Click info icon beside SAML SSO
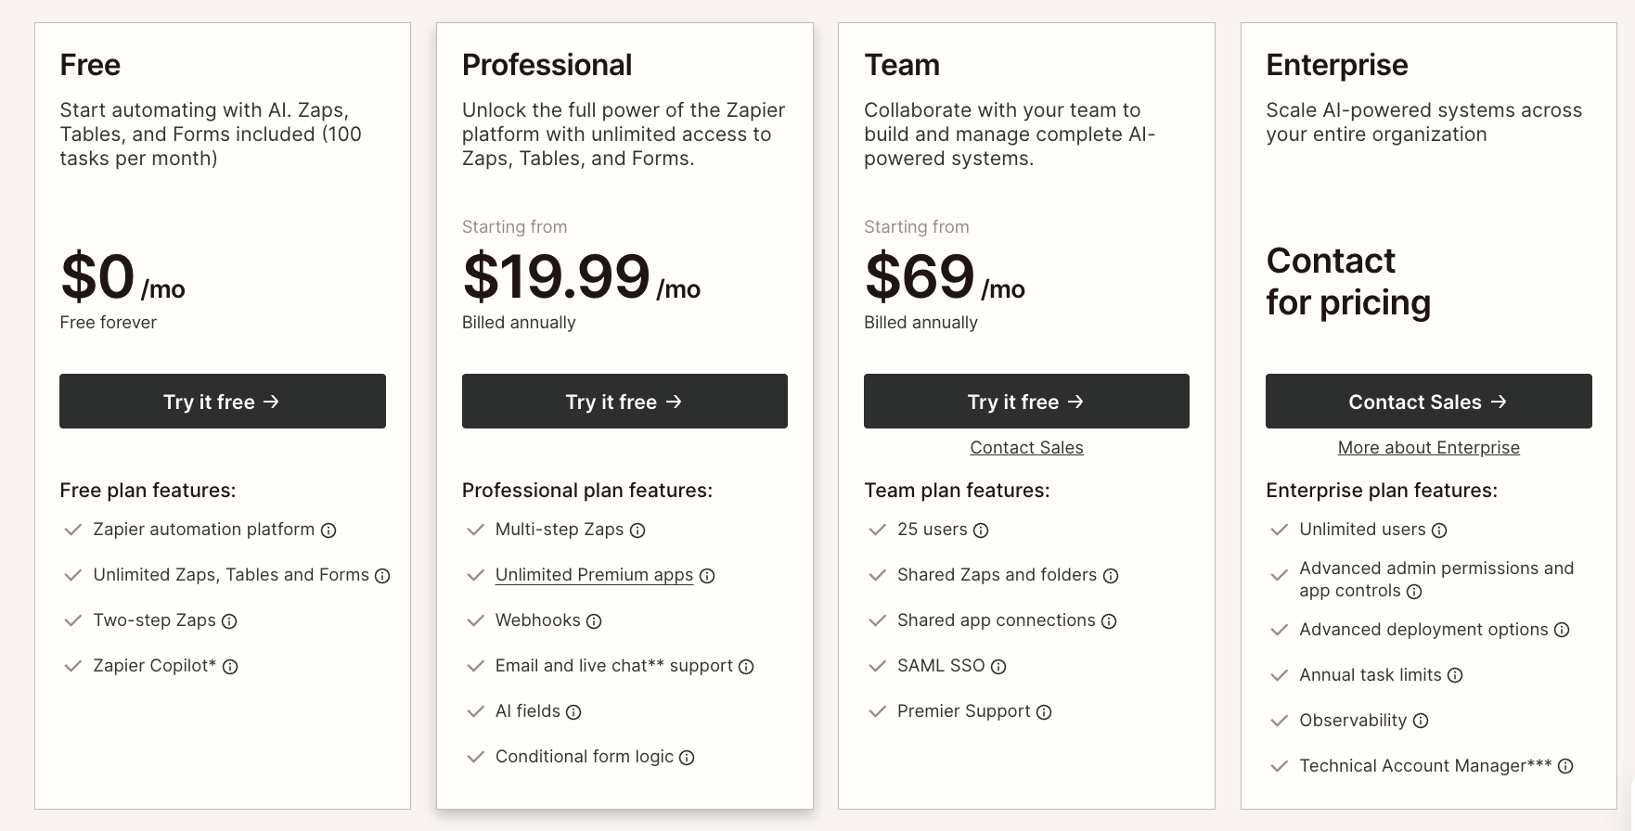Screen dimensions: 1635x831 click(998, 667)
